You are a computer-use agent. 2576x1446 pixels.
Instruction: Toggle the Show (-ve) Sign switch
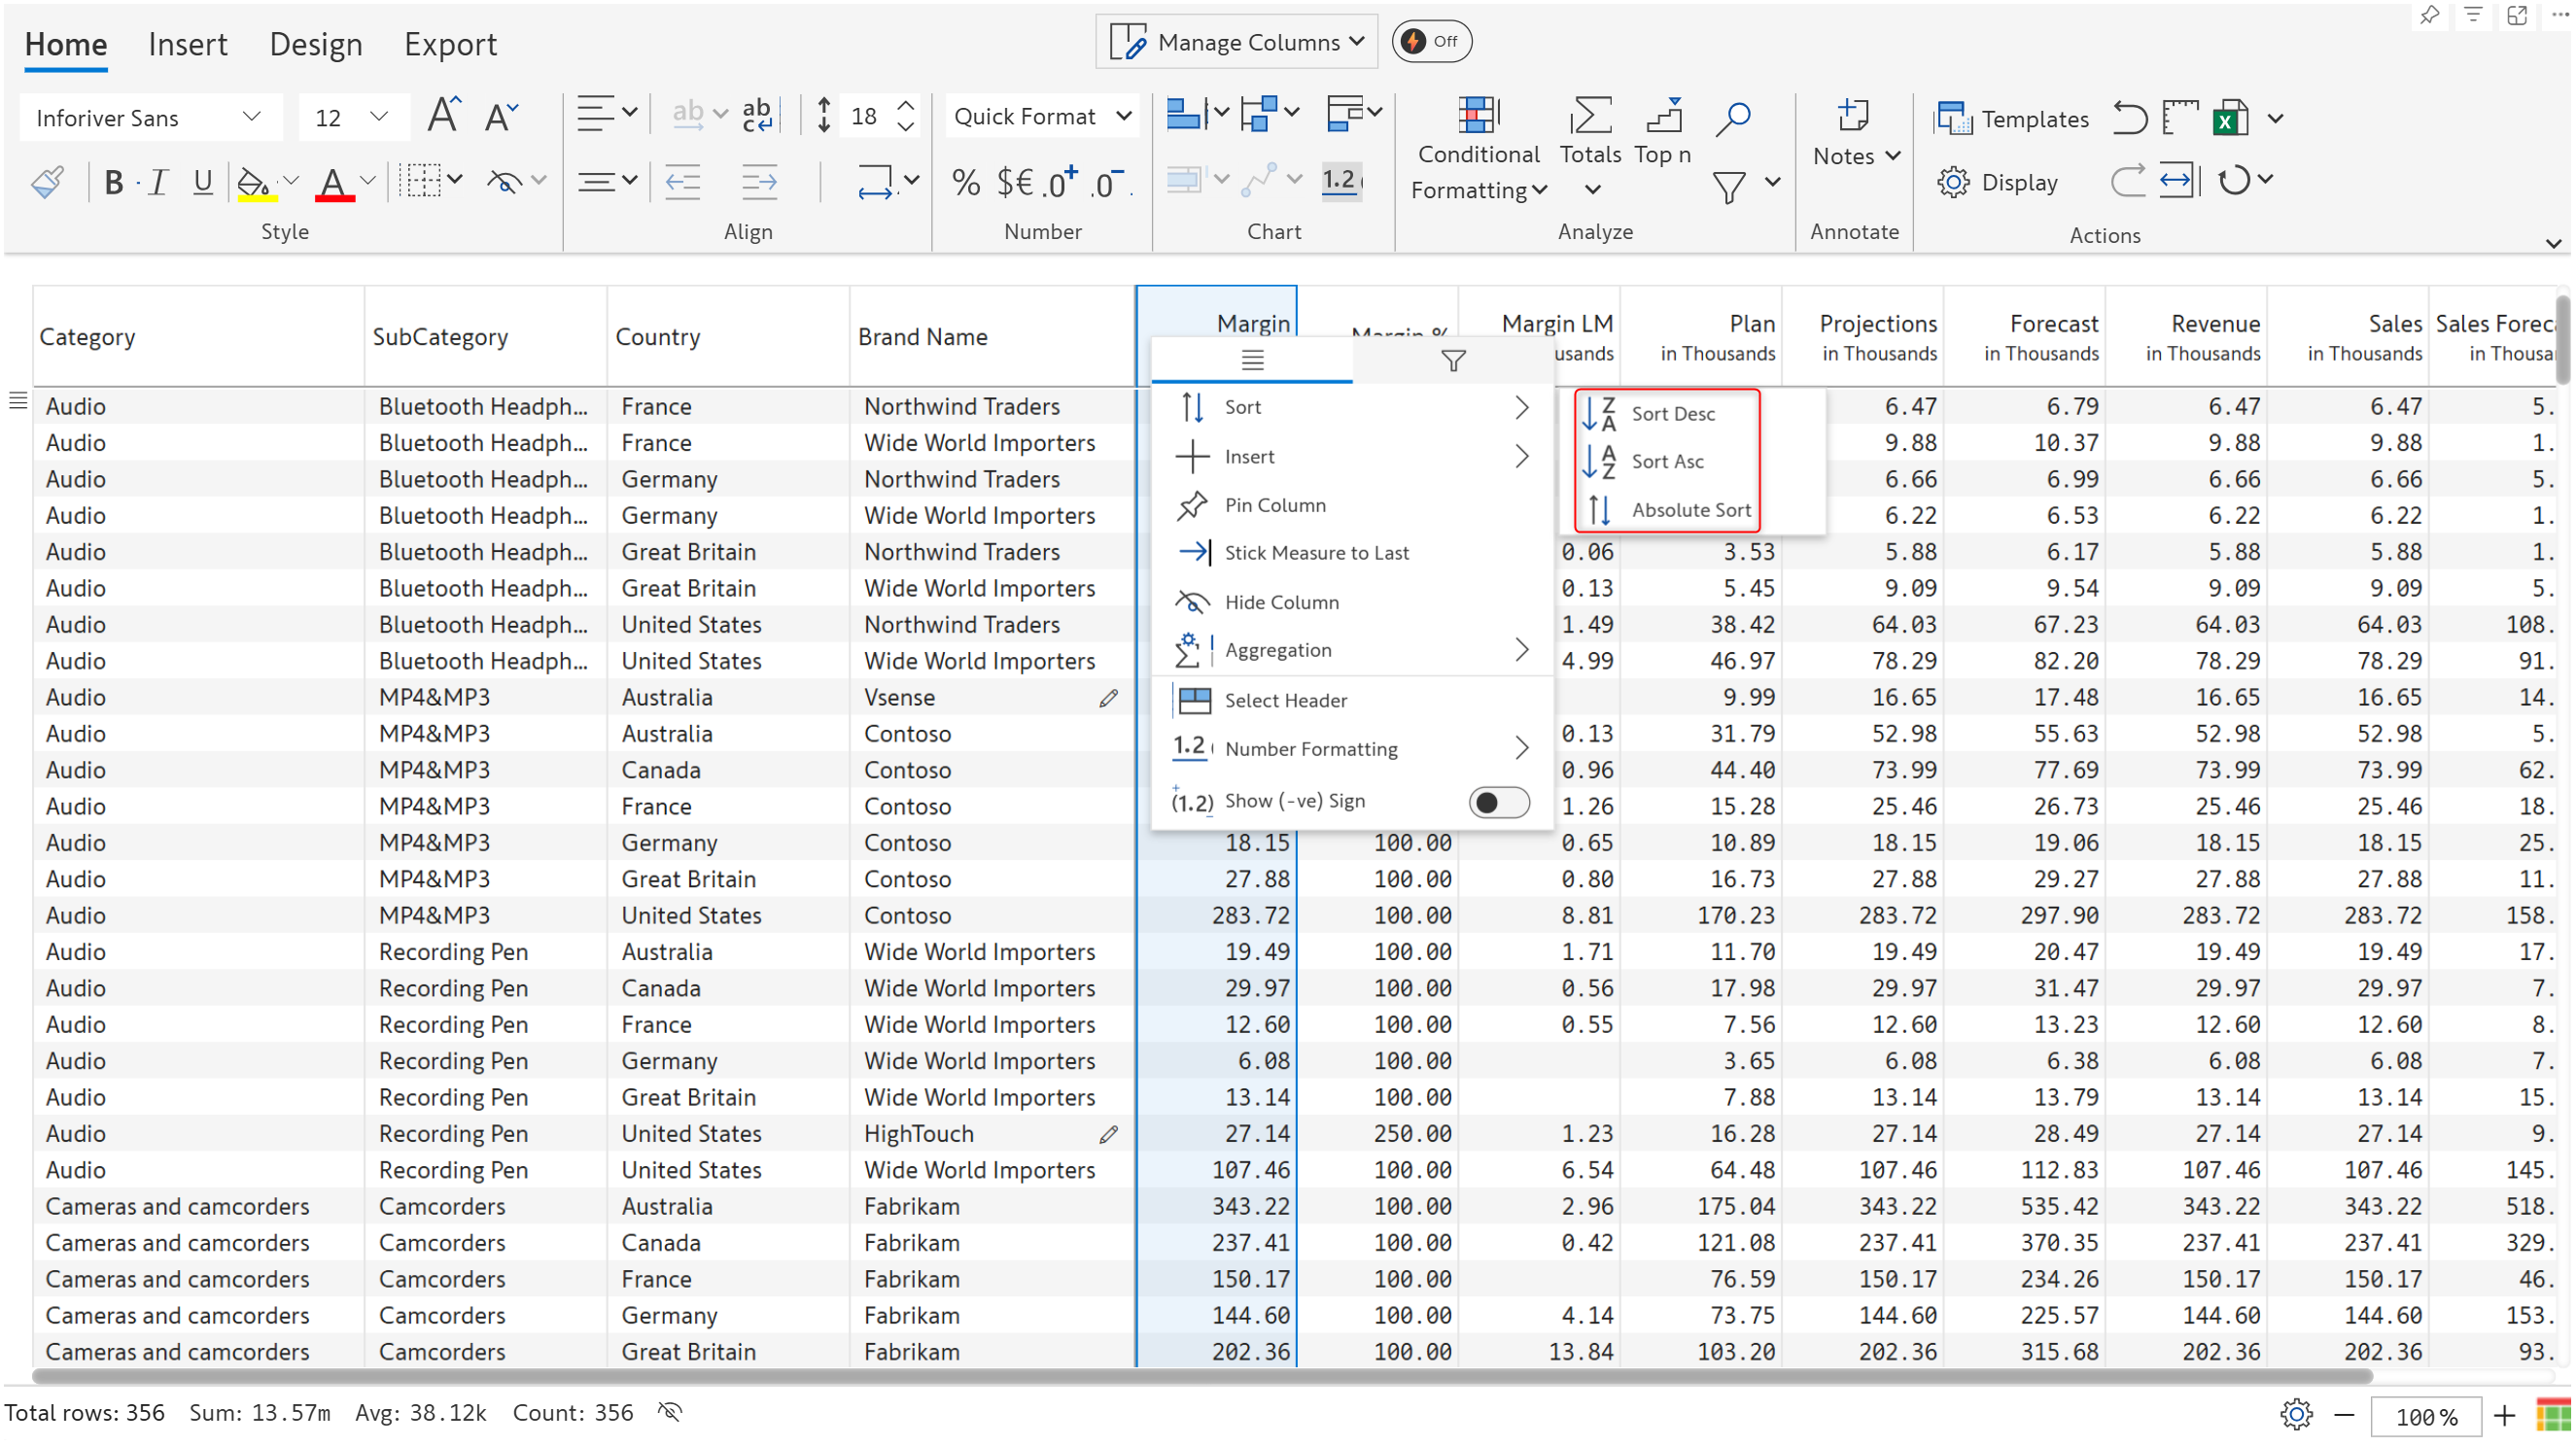[x=1498, y=802]
